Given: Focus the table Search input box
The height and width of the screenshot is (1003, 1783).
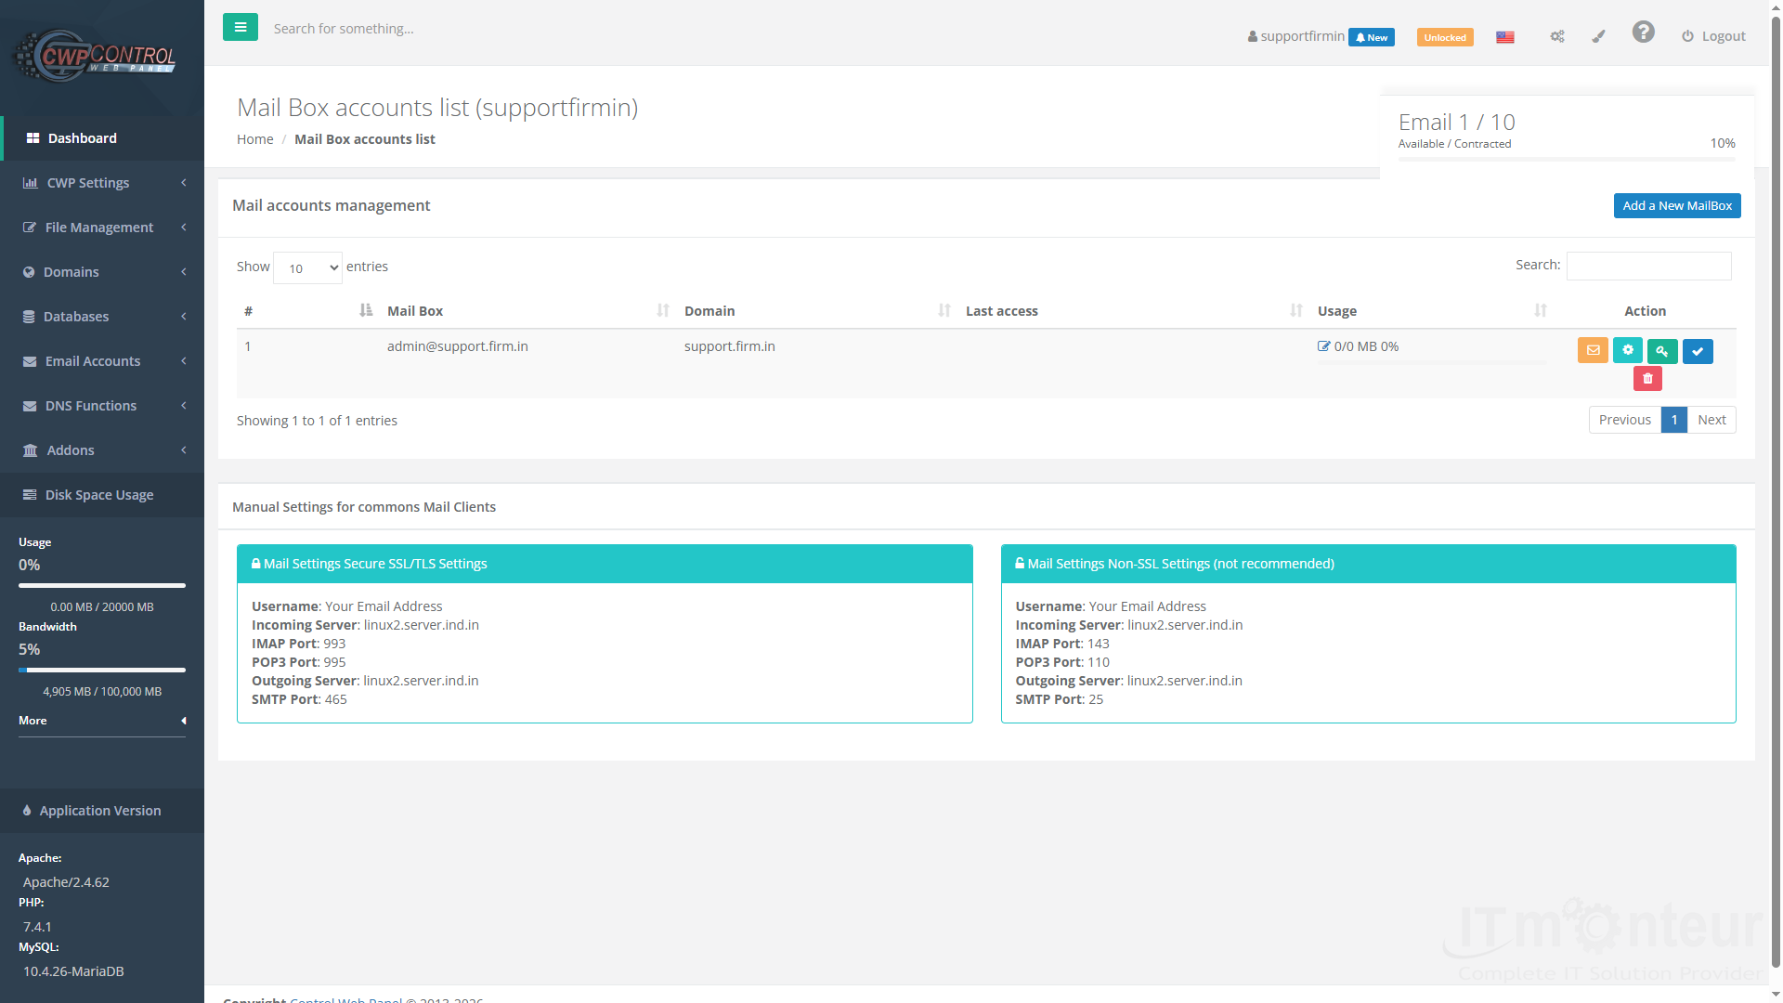Looking at the screenshot, I should (x=1648, y=266).
